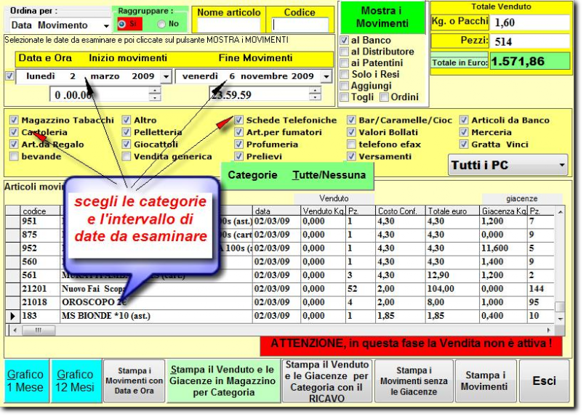The image size is (586, 419).
Task: Click the table vertical scrollbar up arrow
Action: point(560,211)
